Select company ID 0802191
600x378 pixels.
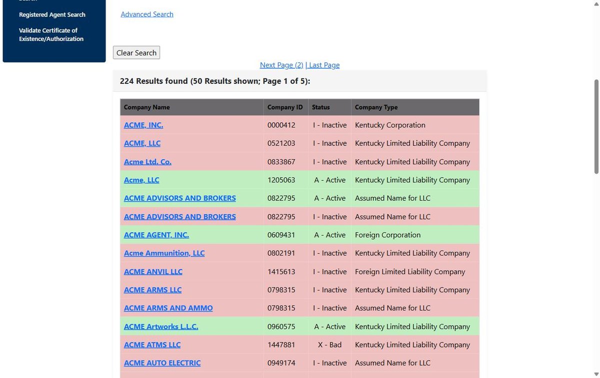281,253
